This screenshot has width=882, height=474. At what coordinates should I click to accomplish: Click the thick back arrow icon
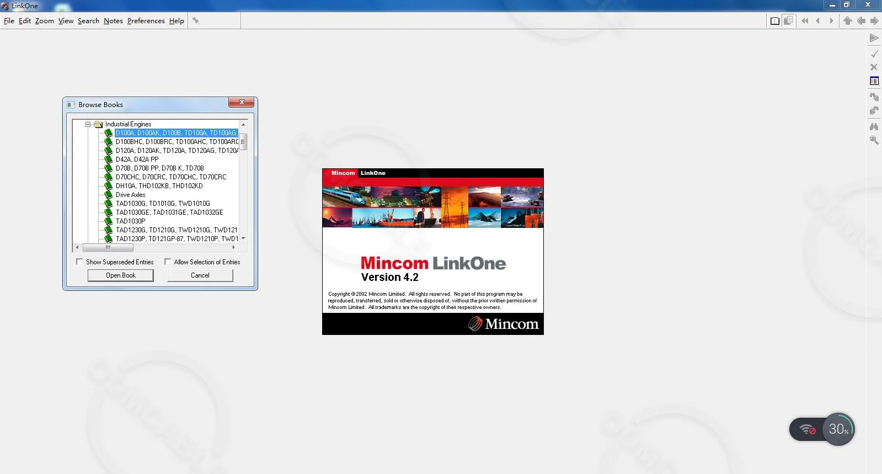pos(861,21)
